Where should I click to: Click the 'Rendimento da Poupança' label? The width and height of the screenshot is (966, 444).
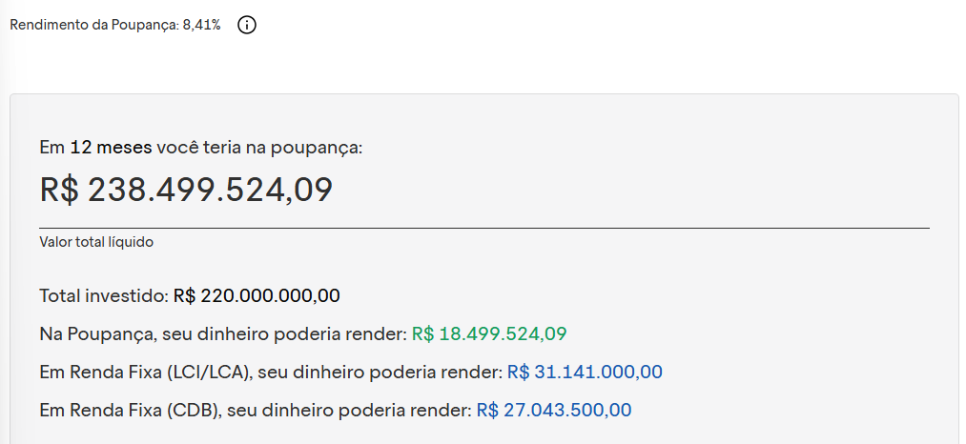coord(93,25)
